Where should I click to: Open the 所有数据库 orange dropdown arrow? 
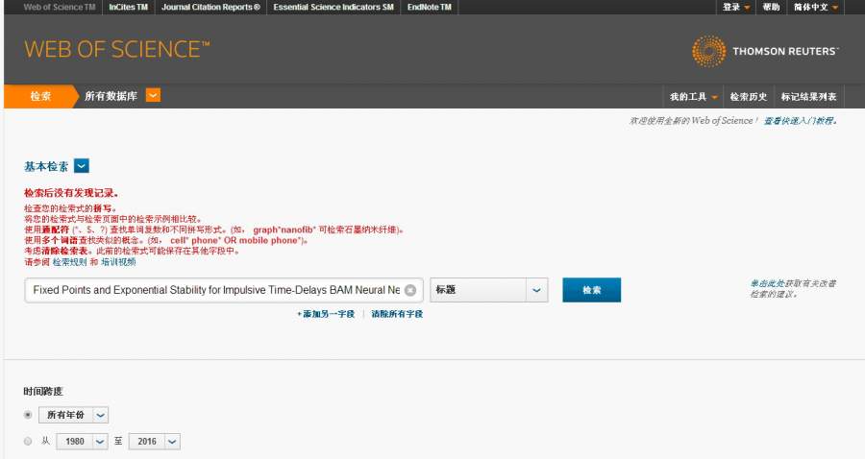tap(153, 95)
